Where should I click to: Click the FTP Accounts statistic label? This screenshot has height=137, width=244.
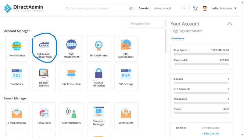click(x=182, y=89)
